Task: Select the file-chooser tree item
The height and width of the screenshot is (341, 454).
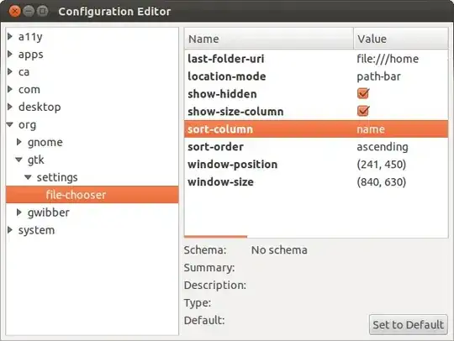Action: (92, 195)
